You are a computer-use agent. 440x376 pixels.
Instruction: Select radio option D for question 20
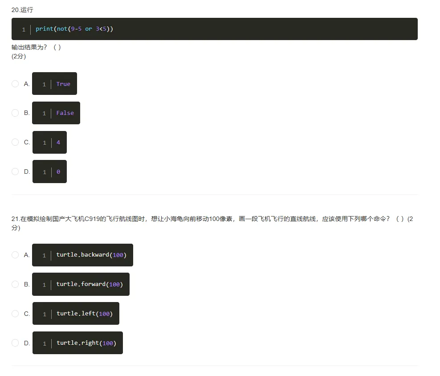point(15,171)
